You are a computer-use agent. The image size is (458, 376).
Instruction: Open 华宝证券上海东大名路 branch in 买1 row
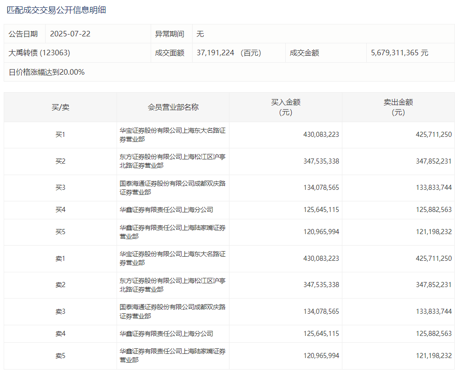pyautogui.click(x=172, y=135)
